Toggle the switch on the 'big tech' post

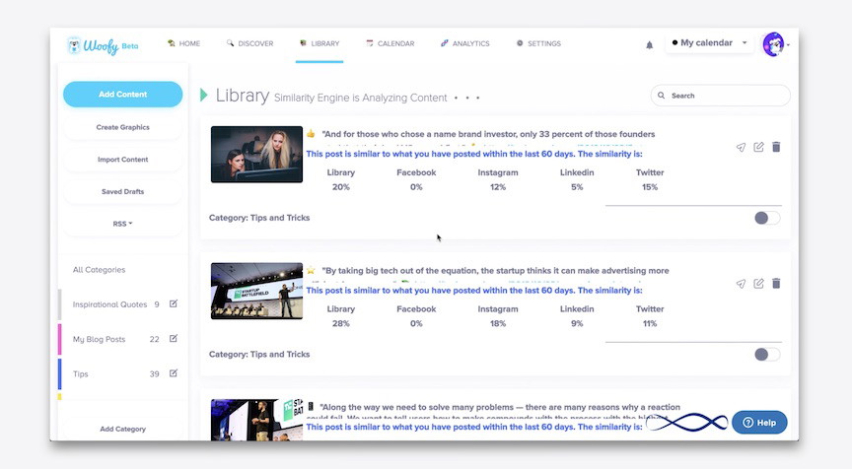(x=766, y=355)
